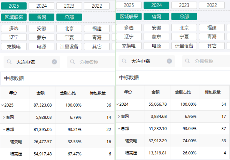The width and height of the screenshot is (230, 160).
Task: Select 计量设备 category in right panel
Action: [184, 46]
